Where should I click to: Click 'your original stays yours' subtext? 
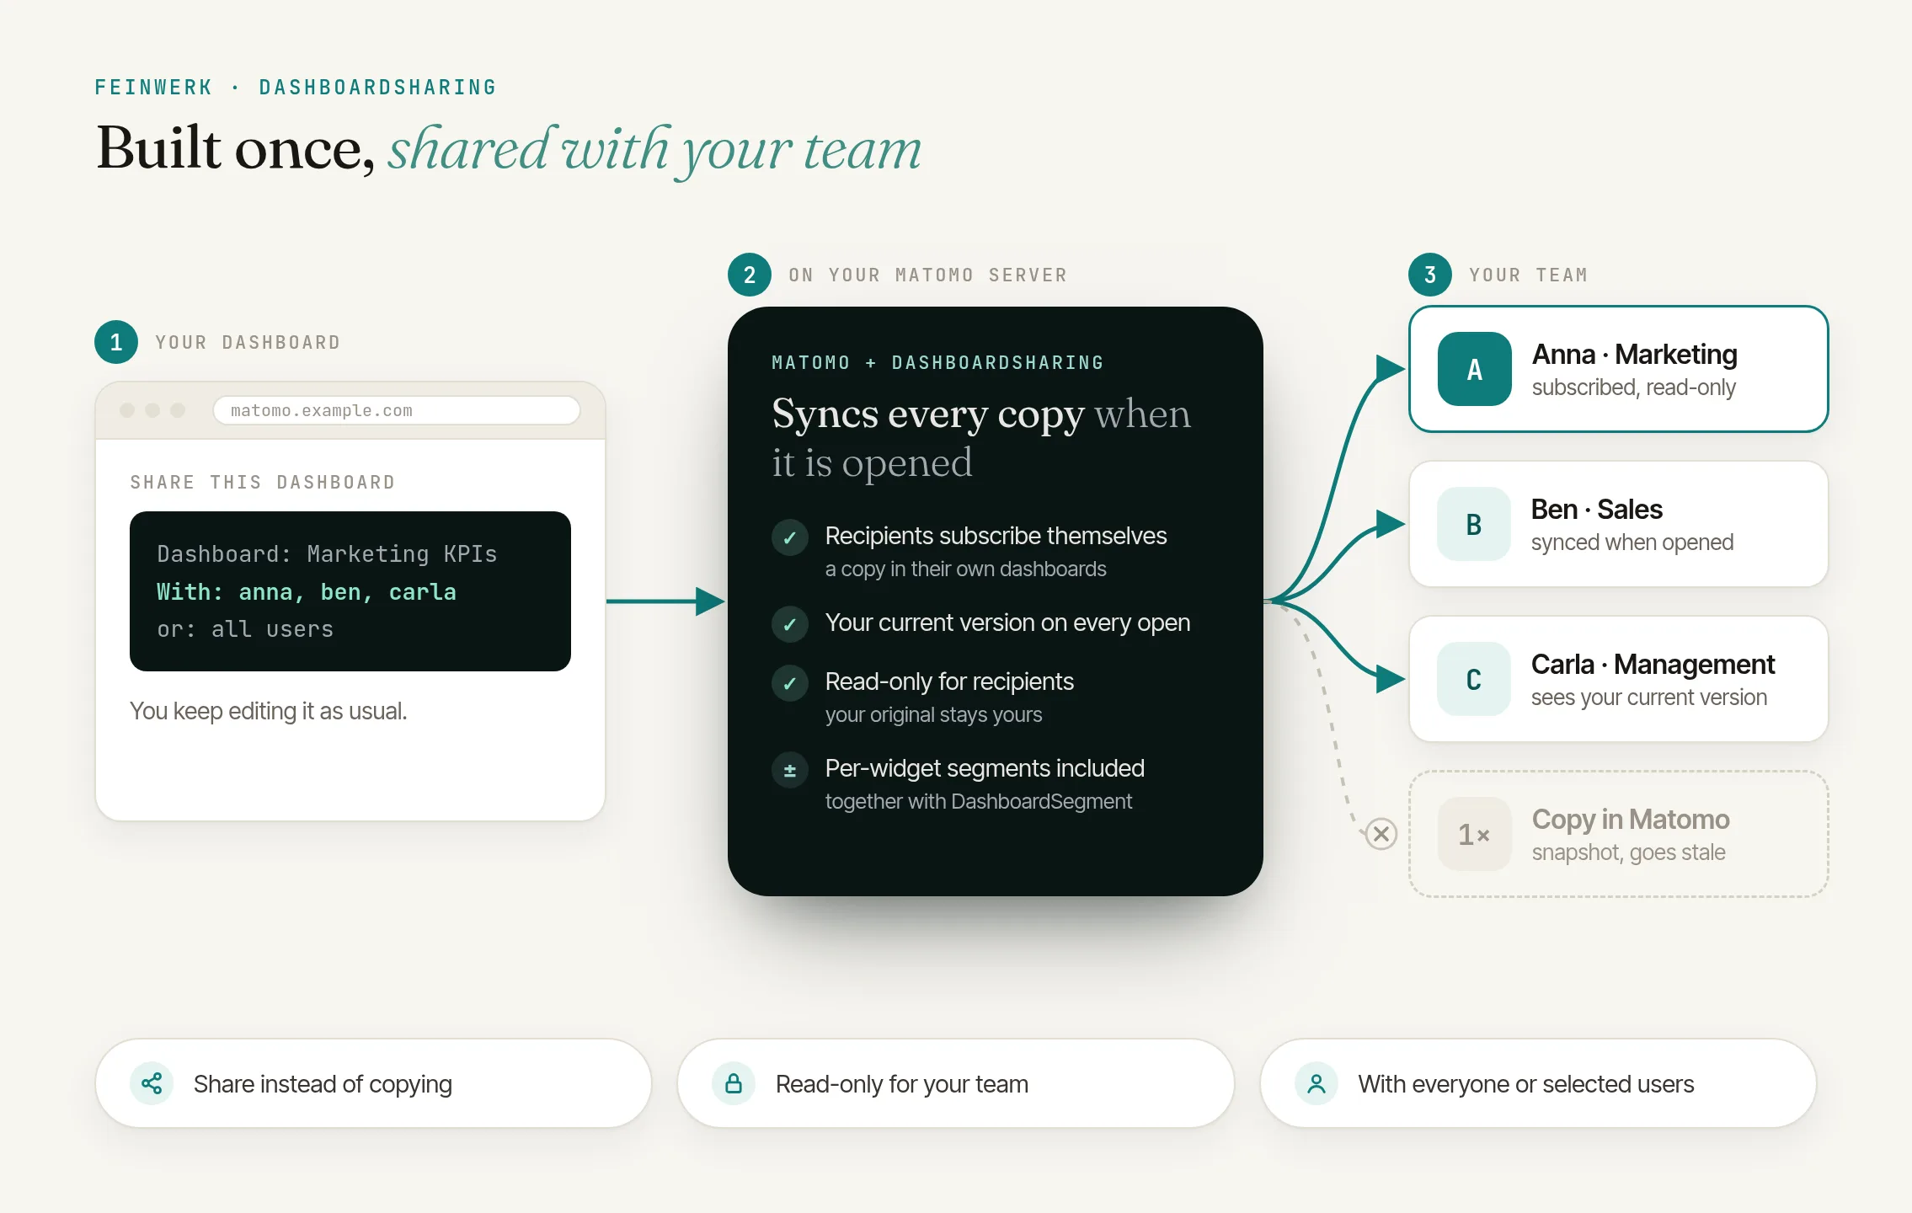(933, 714)
